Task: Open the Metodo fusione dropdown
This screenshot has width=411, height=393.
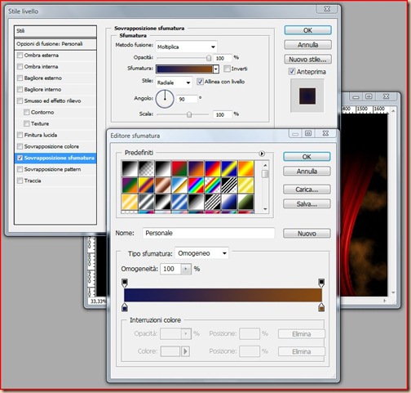Action: pyautogui.click(x=186, y=47)
